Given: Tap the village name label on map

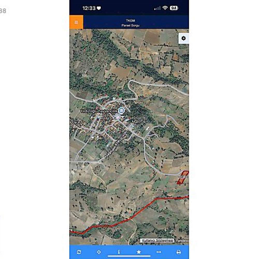Looking at the screenshot, I should pyautogui.click(x=99, y=111).
